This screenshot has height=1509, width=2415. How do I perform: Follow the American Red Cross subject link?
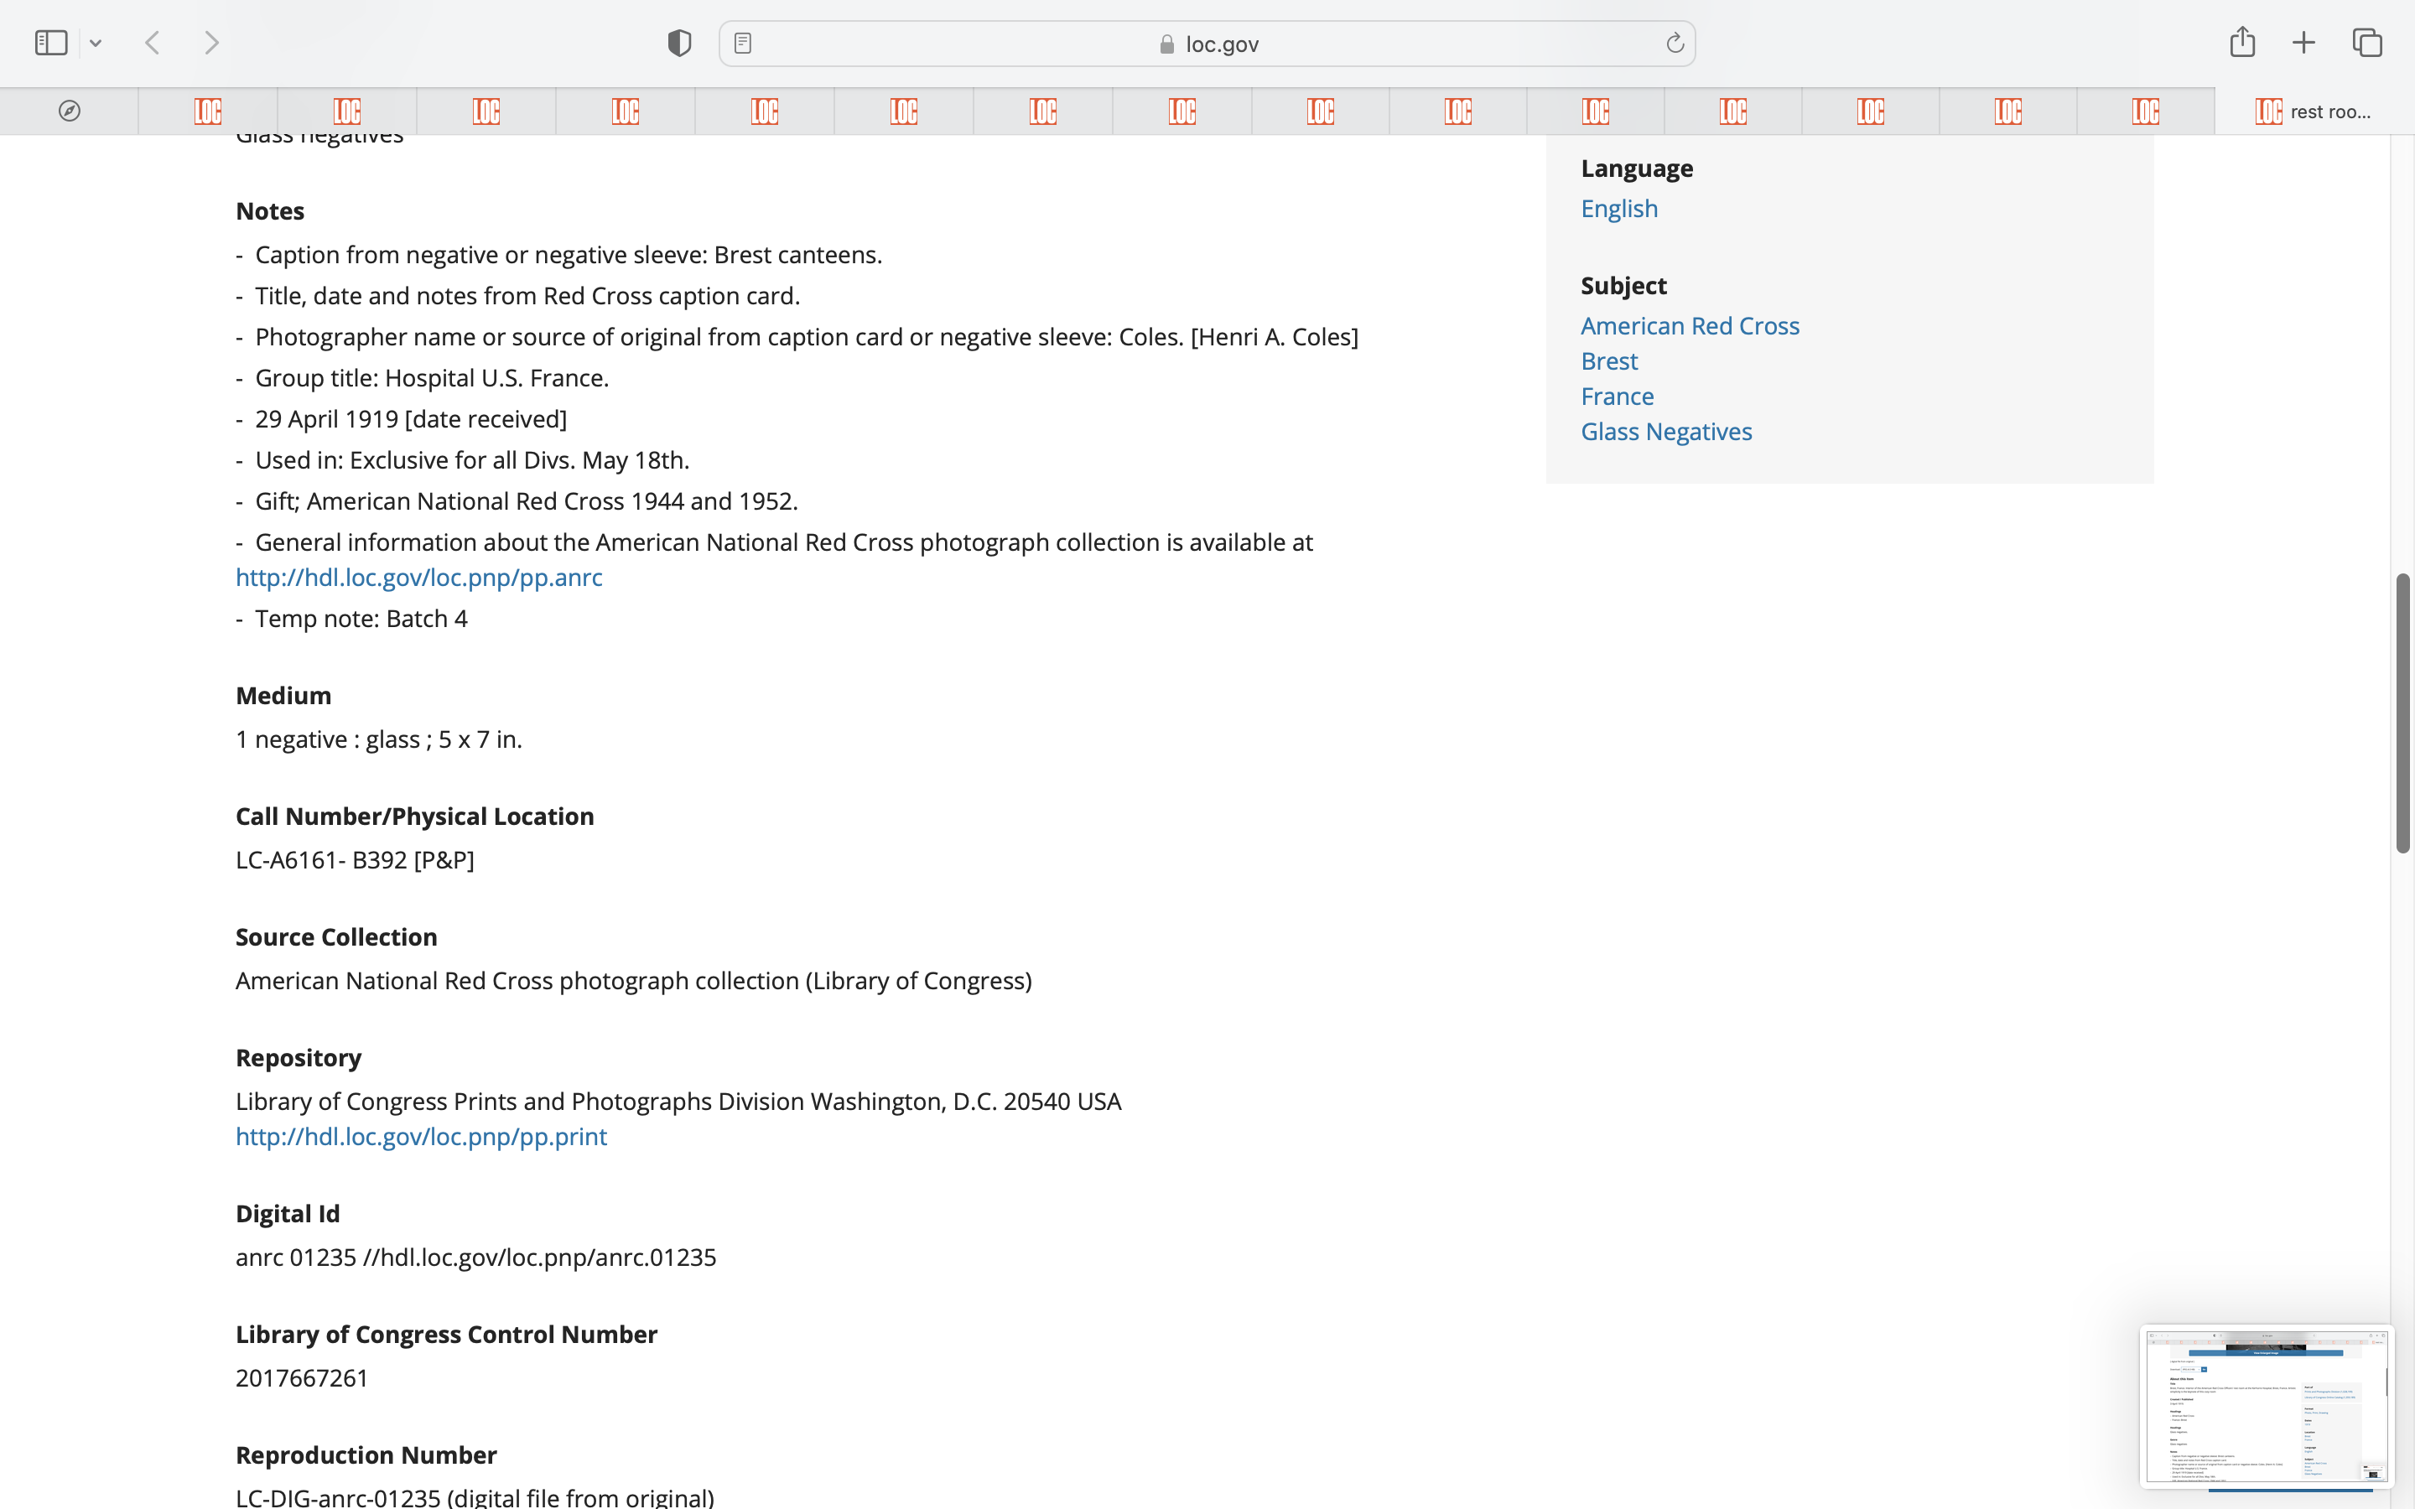(x=1690, y=325)
